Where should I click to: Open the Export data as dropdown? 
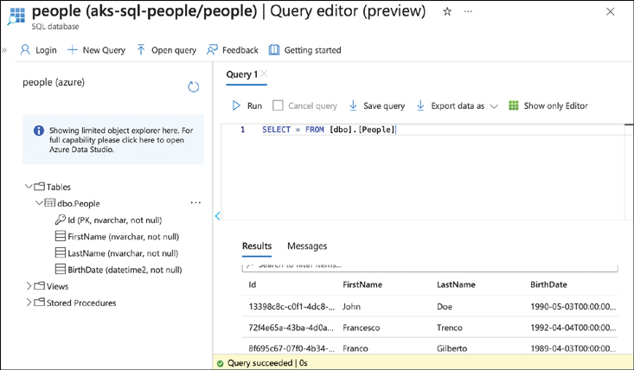(x=457, y=105)
